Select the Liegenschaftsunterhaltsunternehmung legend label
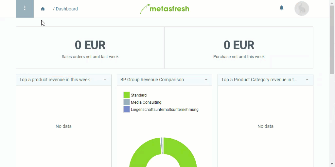 click(x=165, y=110)
